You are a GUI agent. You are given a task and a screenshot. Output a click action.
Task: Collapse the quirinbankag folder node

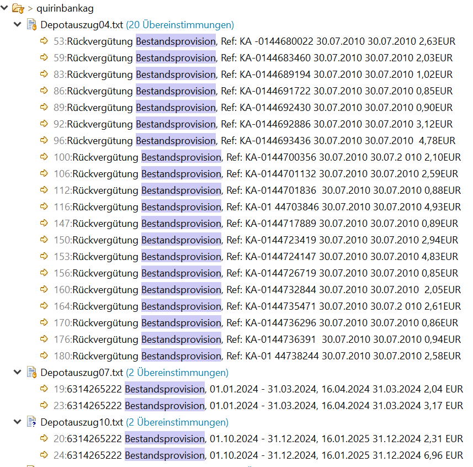pyautogui.click(x=4, y=8)
